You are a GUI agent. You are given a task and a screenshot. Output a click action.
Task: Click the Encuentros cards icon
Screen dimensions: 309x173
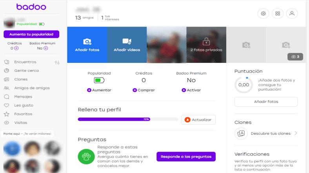tap(7, 62)
